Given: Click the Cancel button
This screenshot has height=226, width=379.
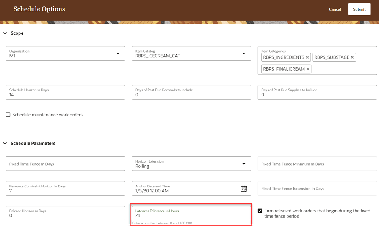Looking at the screenshot, I should click(x=335, y=9).
